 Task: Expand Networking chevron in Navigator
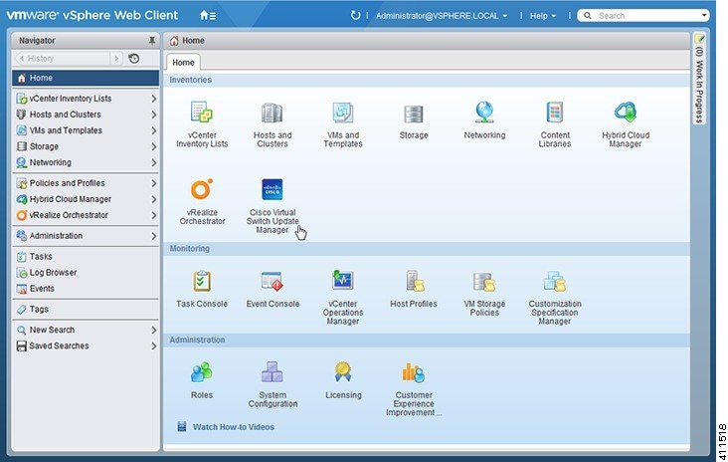tap(154, 162)
